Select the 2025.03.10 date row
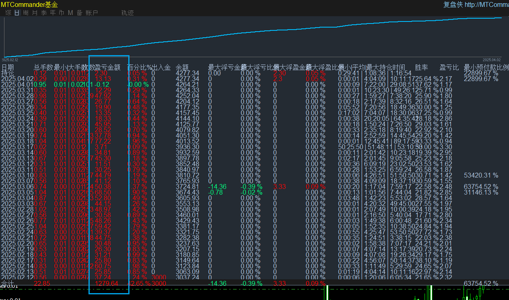This screenshot has width=509, height=300. [x=17, y=175]
